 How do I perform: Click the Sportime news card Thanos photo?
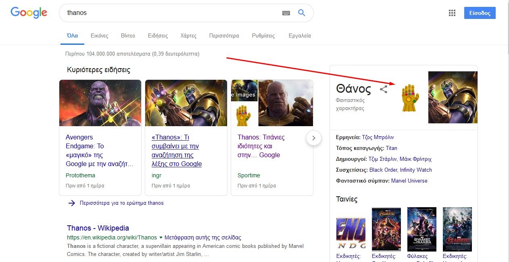tap(286, 103)
